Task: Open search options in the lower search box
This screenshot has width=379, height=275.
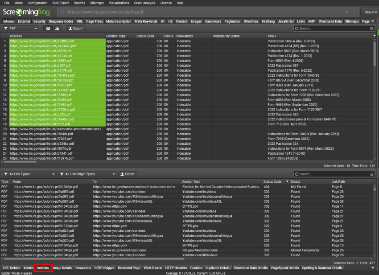Action: [x=371, y=174]
